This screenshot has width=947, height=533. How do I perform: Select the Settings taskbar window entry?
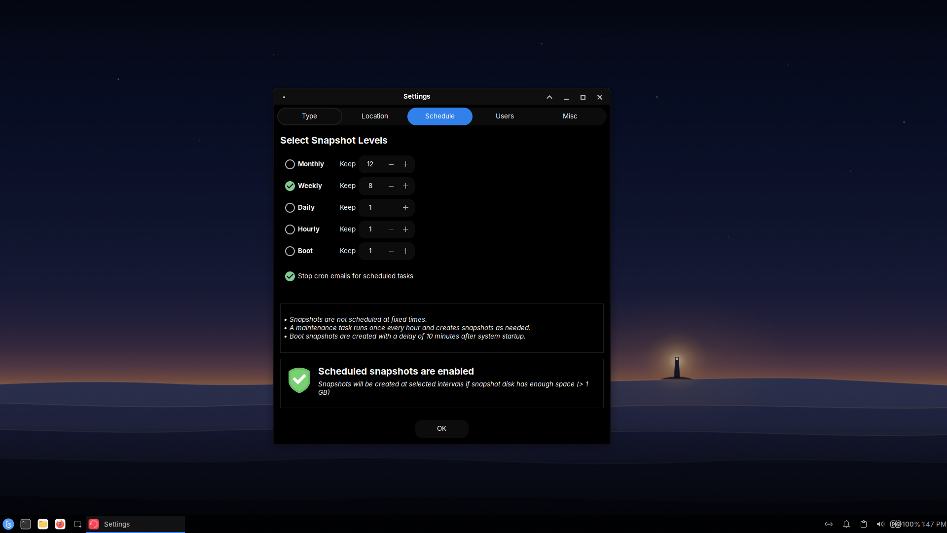click(x=136, y=524)
